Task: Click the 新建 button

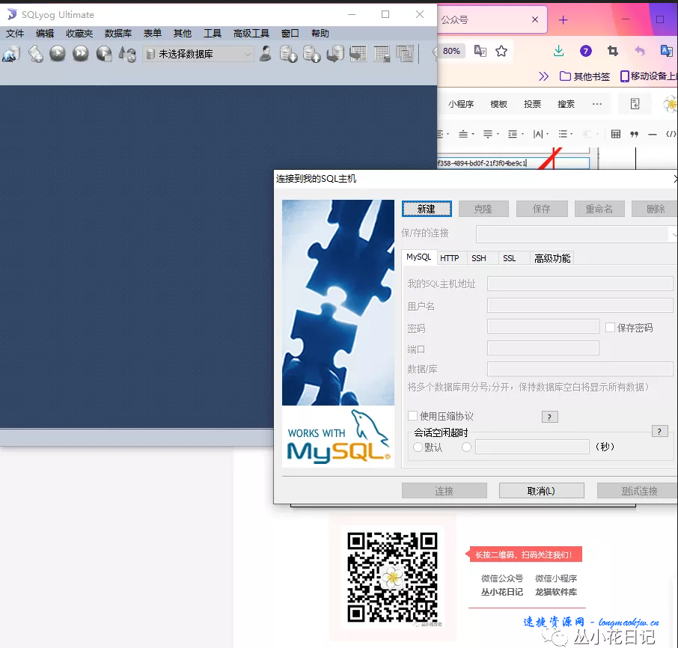Action: tap(427, 209)
